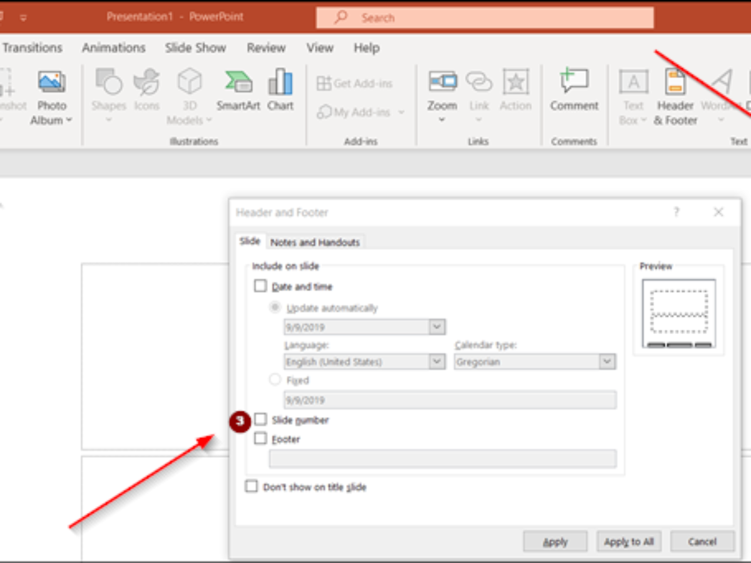Click the Apply button

pos(555,542)
